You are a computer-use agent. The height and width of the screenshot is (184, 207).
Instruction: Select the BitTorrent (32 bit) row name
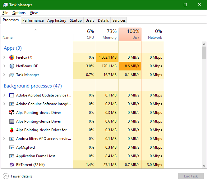point(30,165)
